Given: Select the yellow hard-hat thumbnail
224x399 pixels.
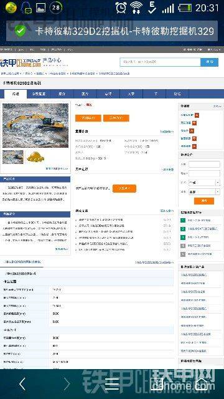Looking at the screenshot, I should tap(35, 156).
